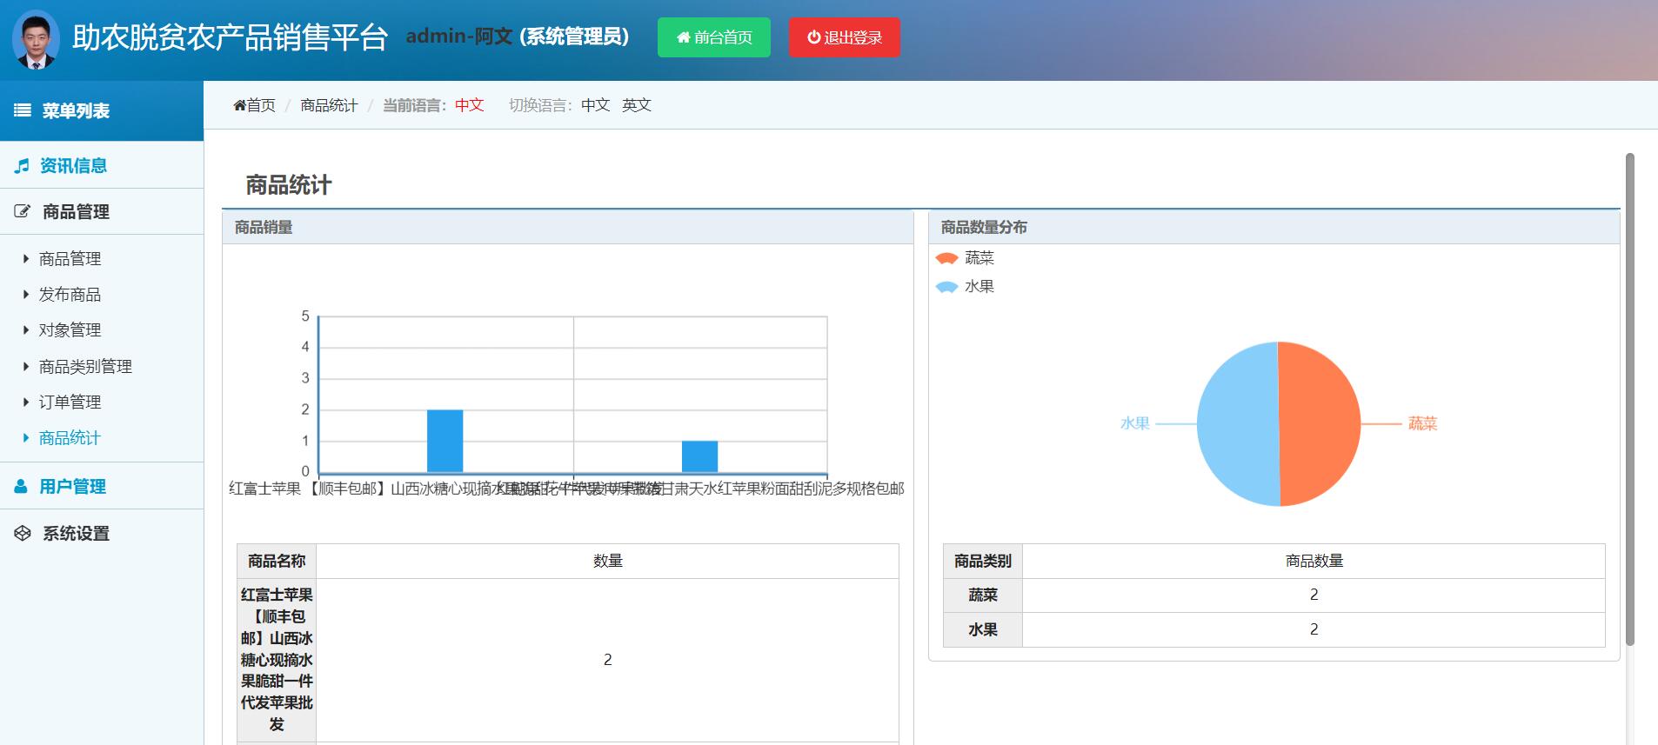Click the blue 水果 pie slice

[x=1237, y=423]
